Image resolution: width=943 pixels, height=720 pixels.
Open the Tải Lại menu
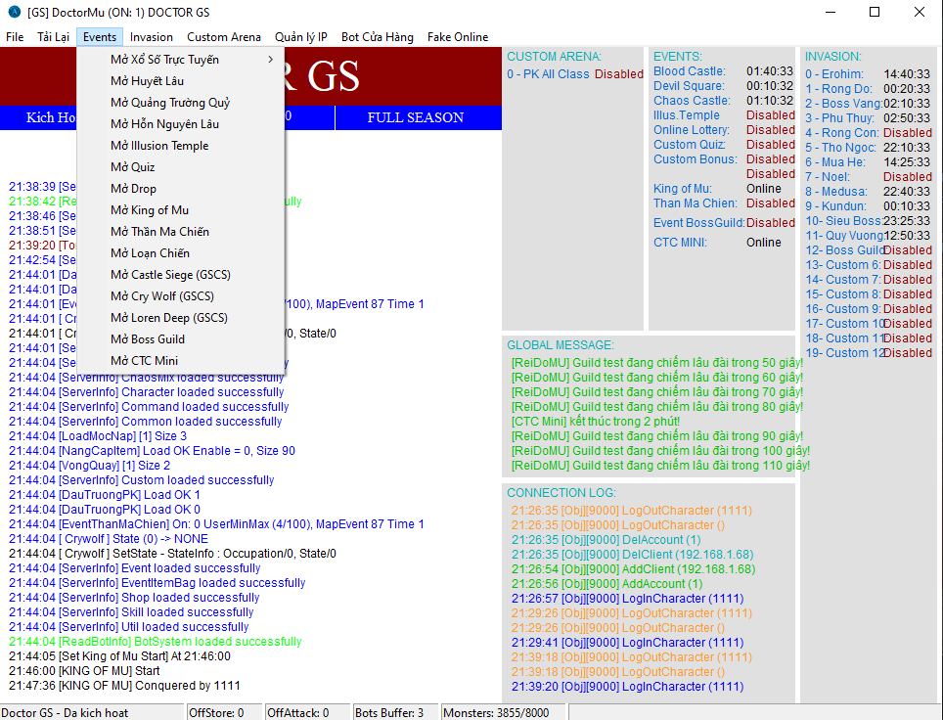coord(54,37)
